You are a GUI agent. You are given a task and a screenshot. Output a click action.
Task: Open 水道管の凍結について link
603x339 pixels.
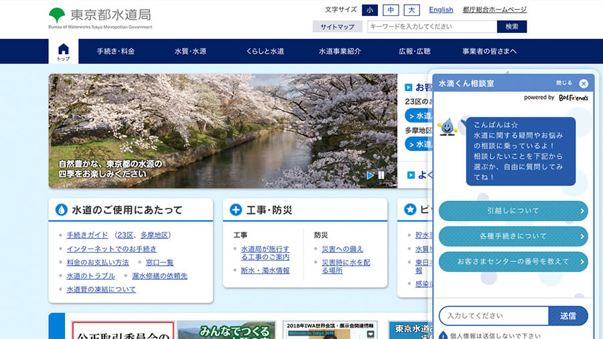101,289
